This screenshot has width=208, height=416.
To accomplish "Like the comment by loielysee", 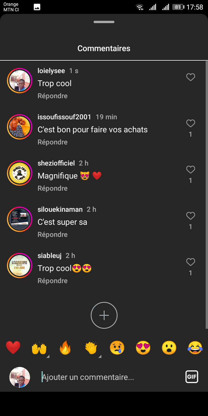I will point(190,77).
